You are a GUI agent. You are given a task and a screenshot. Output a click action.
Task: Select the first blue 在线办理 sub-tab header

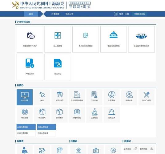coord(26,127)
